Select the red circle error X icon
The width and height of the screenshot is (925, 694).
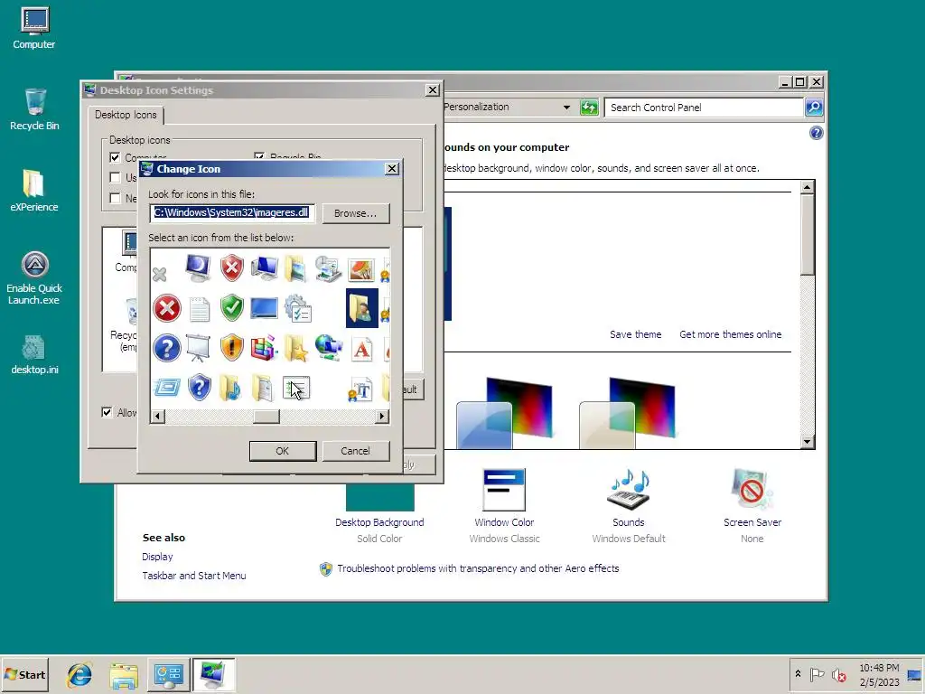pos(167,309)
